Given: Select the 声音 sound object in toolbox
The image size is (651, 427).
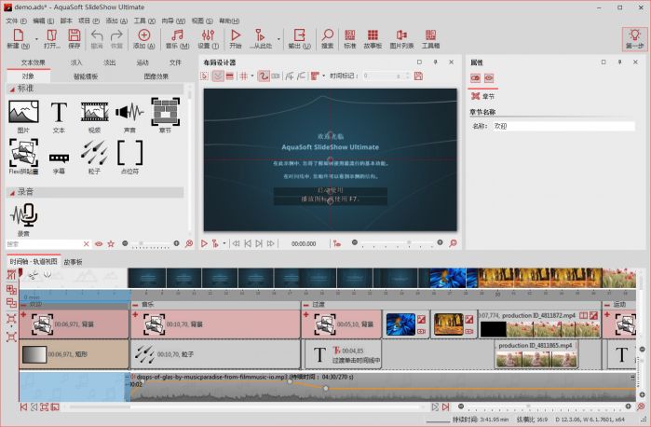Looking at the screenshot, I should pyautogui.click(x=129, y=116).
